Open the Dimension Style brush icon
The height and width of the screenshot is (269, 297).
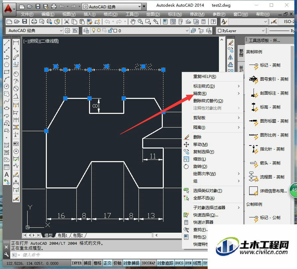pyautogui.click(x=16, y=198)
